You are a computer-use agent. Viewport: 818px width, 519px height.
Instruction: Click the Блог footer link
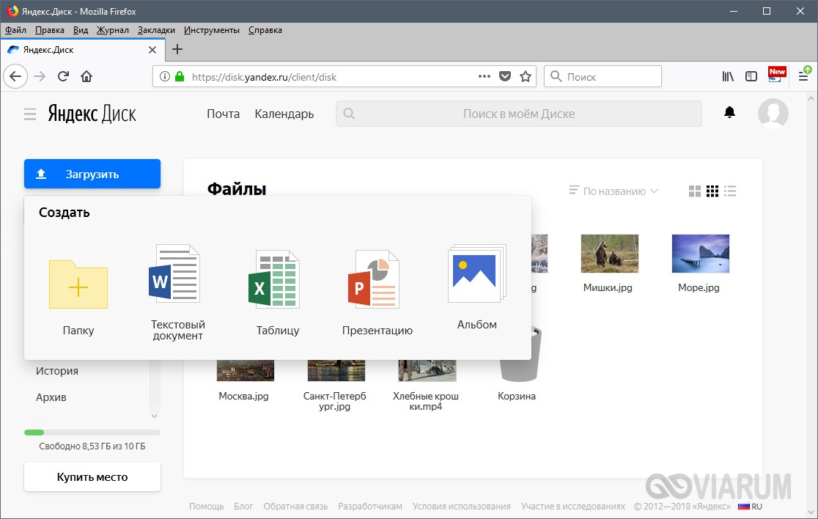pyautogui.click(x=243, y=506)
